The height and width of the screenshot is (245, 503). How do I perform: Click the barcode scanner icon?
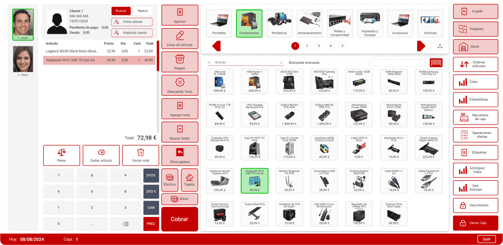coord(435,63)
